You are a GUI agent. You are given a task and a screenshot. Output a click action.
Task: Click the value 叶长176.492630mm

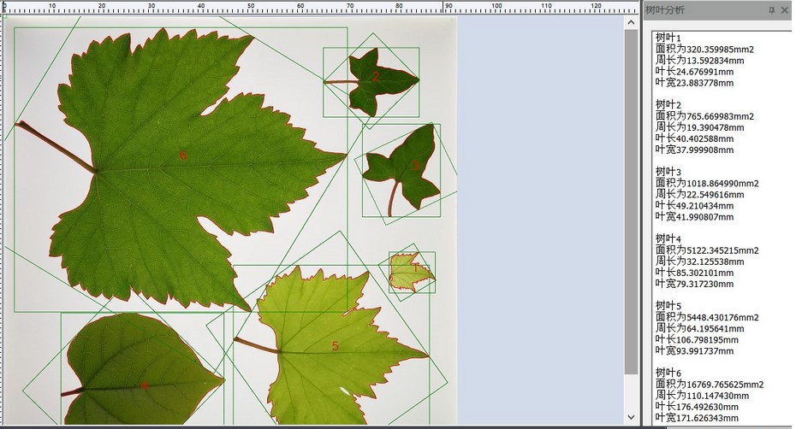tap(697, 406)
